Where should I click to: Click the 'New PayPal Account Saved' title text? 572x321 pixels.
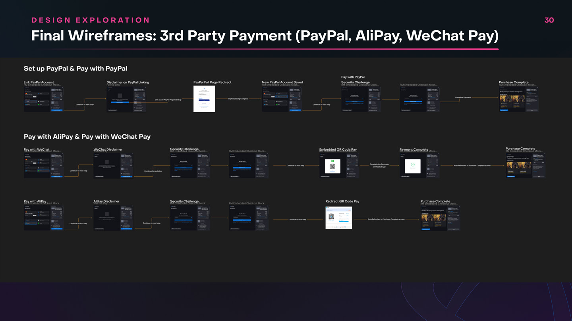282,82
